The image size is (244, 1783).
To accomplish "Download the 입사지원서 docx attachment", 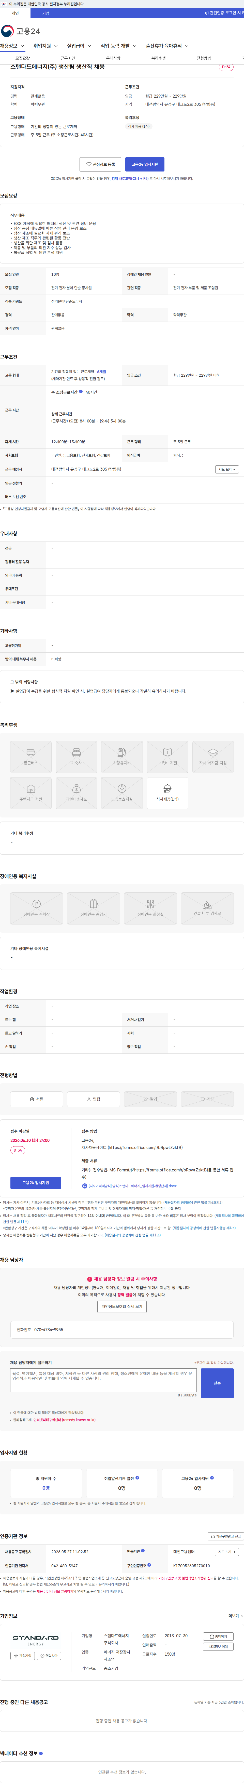I will (x=129, y=1186).
